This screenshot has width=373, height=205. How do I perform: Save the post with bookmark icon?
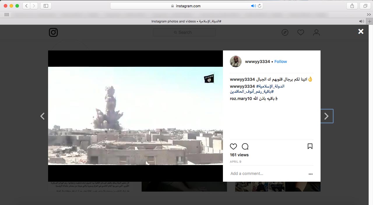click(310, 146)
